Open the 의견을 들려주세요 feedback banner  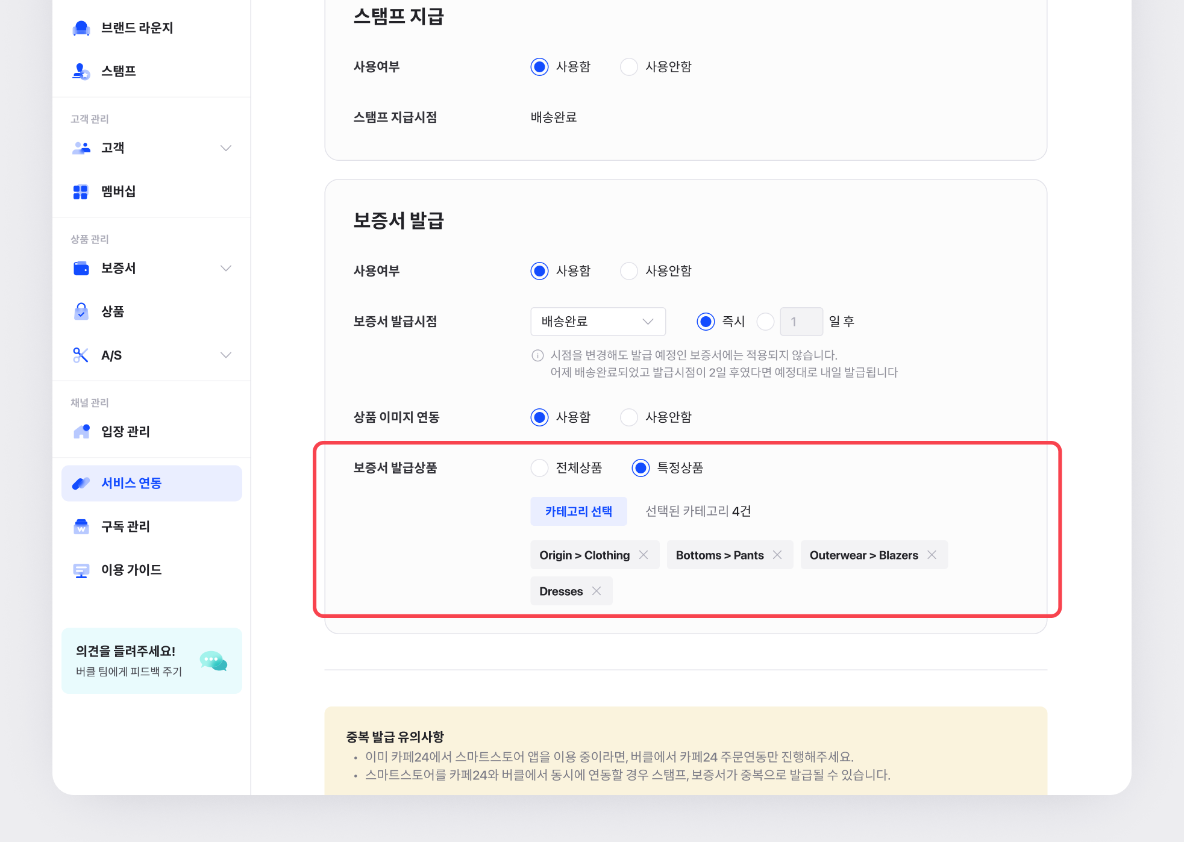[x=152, y=661]
